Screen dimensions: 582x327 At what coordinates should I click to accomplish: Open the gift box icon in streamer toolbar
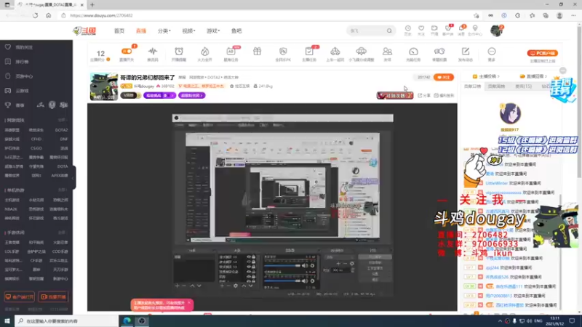(x=258, y=52)
